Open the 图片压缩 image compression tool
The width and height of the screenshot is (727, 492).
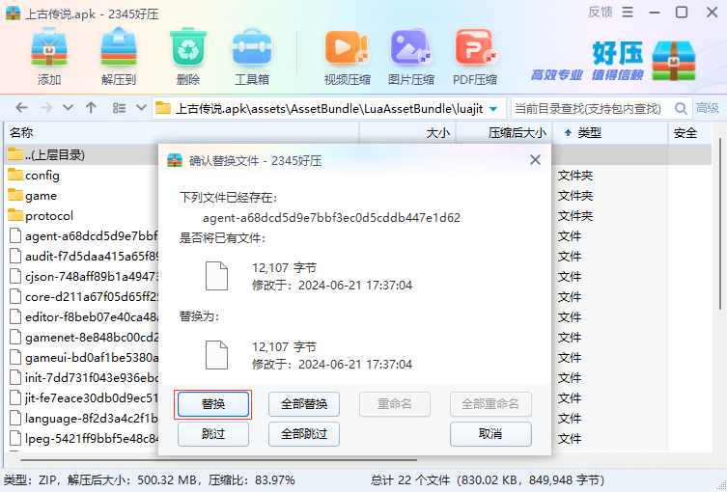[x=410, y=56]
